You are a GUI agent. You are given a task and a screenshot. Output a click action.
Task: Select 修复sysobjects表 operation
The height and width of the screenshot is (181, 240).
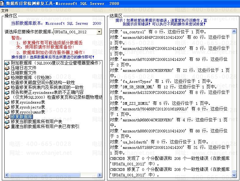point(28,107)
